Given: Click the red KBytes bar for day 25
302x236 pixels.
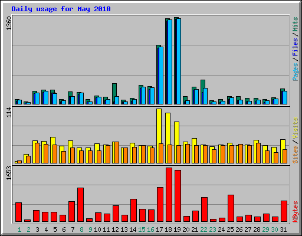Looking at the screenshot, I should click(231, 208).
